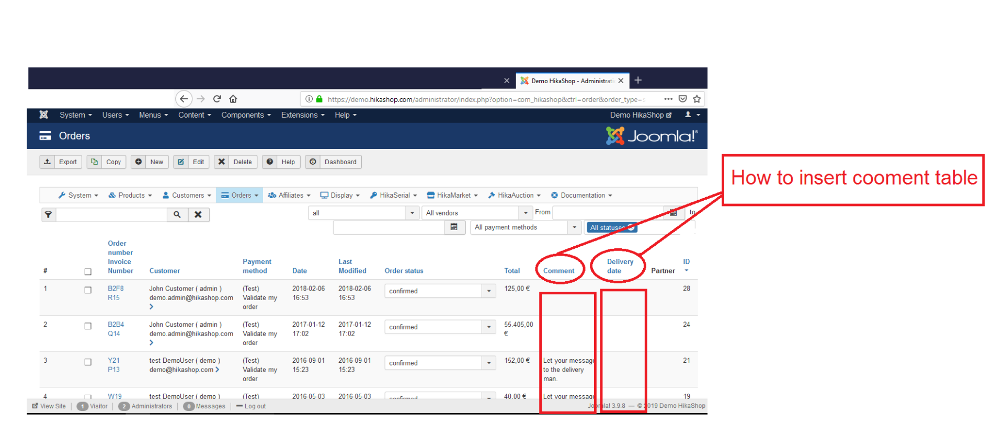The width and height of the screenshot is (1004, 436).
Task: Bookmark this page with the star icon
Action: (x=697, y=99)
